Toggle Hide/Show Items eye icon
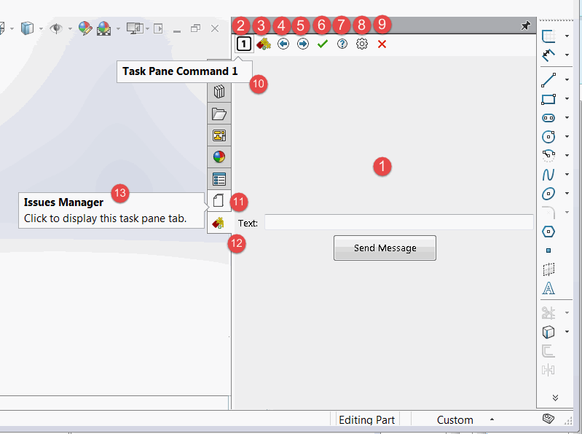Viewport: 582px width, 434px height. click(56, 28)
